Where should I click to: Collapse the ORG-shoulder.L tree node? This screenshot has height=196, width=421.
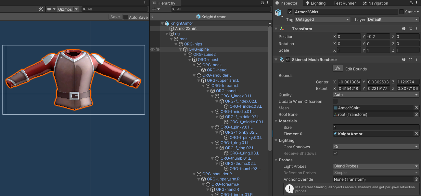tap(195, 75)
